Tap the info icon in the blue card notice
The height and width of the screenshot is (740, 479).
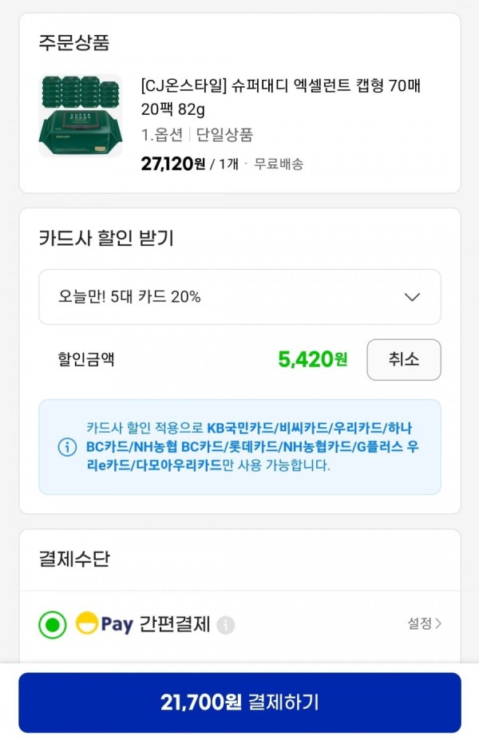(x=67, y=446)
